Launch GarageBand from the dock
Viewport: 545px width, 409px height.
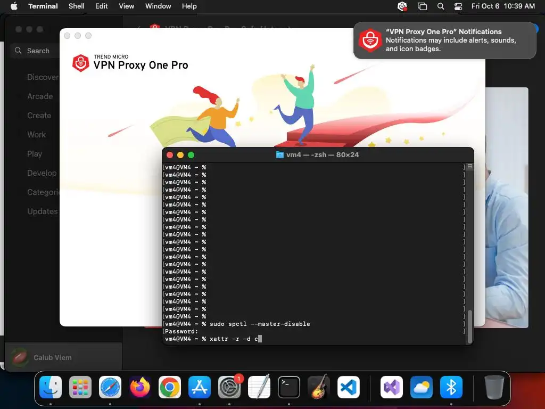[319, 387]
